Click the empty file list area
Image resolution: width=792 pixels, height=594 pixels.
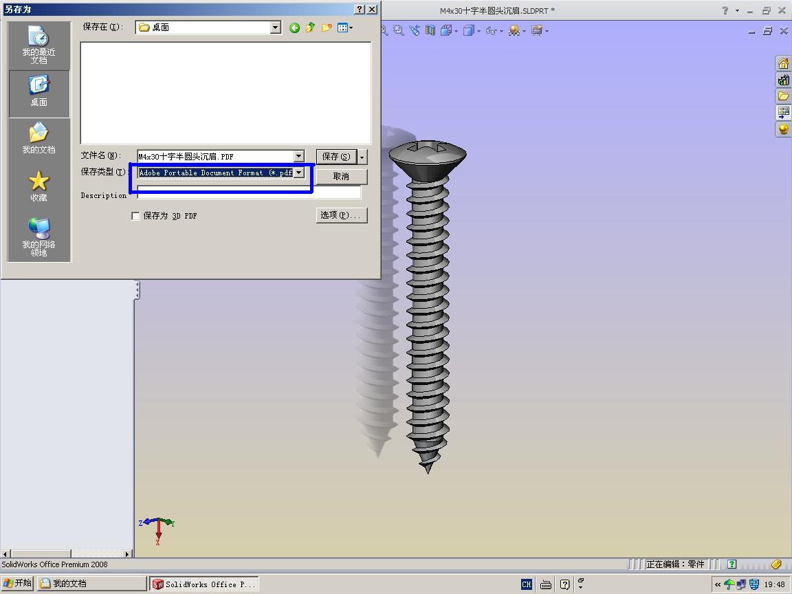(x=225, y=93)
